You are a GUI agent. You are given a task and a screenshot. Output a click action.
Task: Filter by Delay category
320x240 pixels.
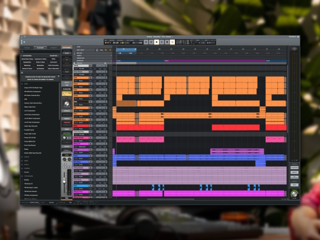pyautogui.click(x=54, y=59)
